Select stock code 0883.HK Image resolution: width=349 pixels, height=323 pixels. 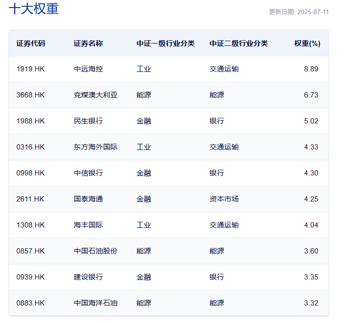click(30, 303)
